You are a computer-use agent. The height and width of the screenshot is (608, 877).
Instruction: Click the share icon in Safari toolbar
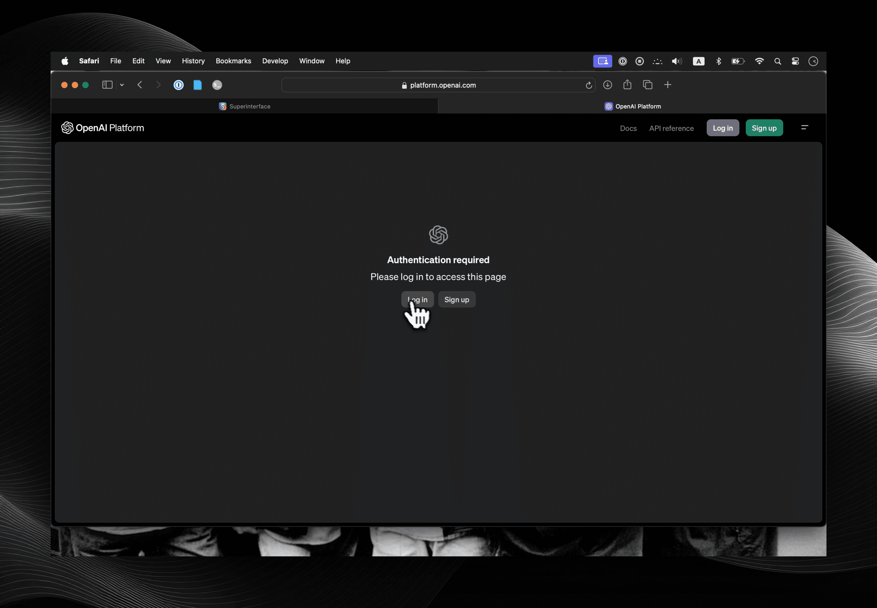(x=627, y=84)
